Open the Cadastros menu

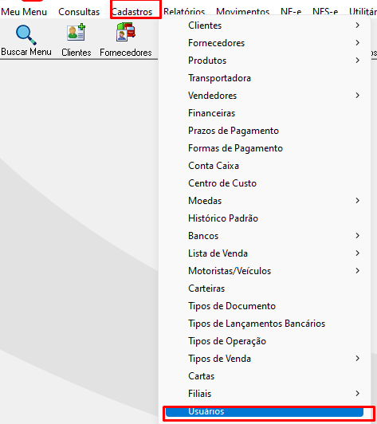tap(132, 12)
